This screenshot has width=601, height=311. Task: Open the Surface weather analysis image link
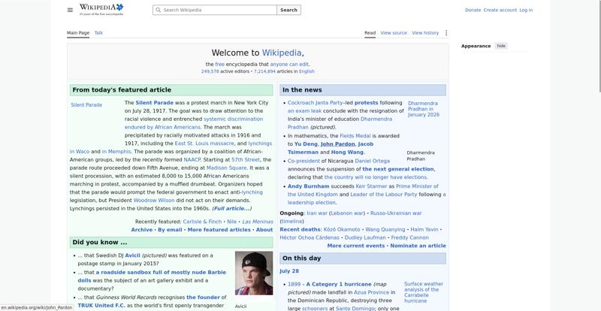click(424, 292)
